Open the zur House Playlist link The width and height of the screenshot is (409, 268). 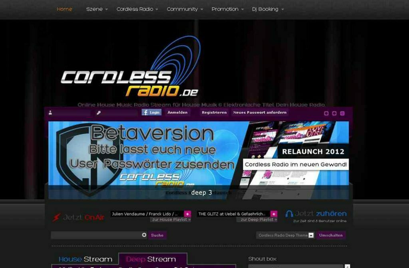(171, 220)
